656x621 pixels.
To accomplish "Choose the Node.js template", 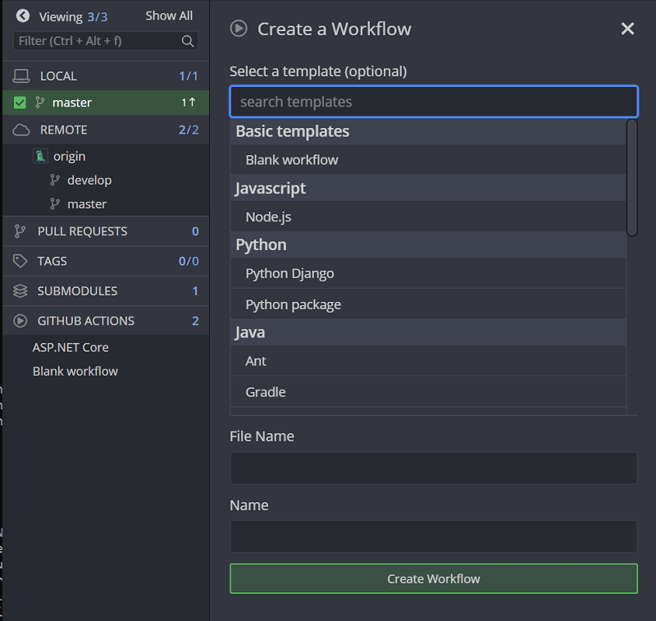I will pos(268,217).
